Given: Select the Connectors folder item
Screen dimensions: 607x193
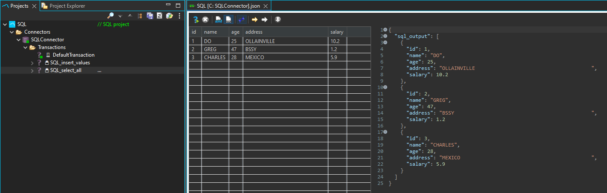Looking at the screenshot, I should pyautogui.click(x=37, y=32).
